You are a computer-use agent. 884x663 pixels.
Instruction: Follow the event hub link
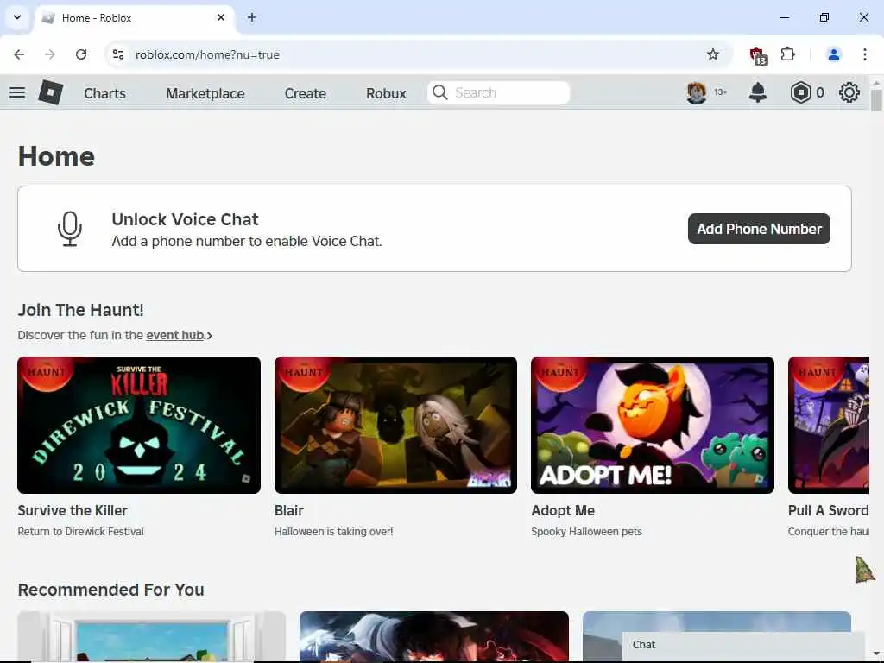(174, 335)
